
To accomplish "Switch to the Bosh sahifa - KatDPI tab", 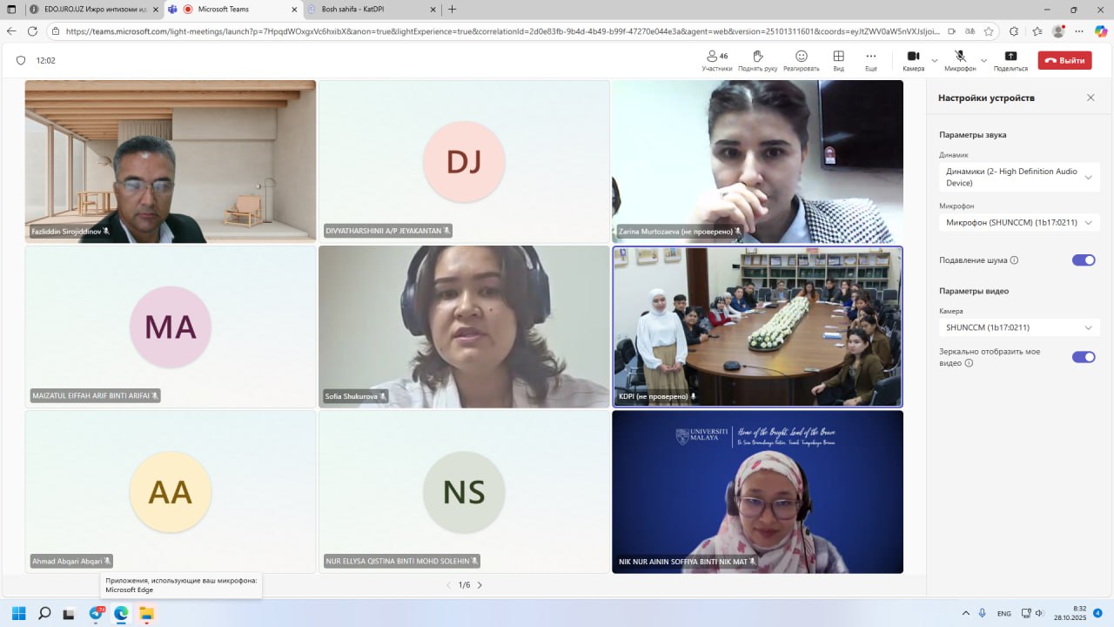I will pyautogui.click(x=372, y=10).
